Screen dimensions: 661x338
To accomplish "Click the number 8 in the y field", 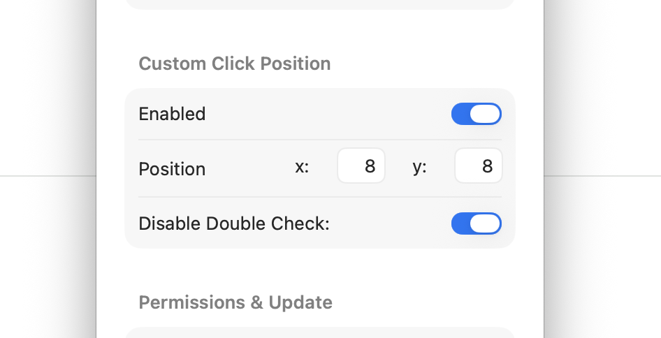I will (487, 167).
